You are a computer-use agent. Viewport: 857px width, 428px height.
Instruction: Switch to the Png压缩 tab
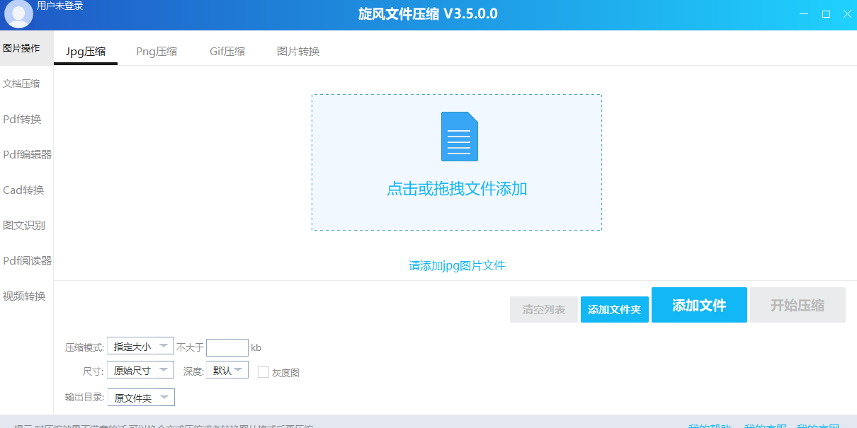pyautogui.click(x=157, y=52)
